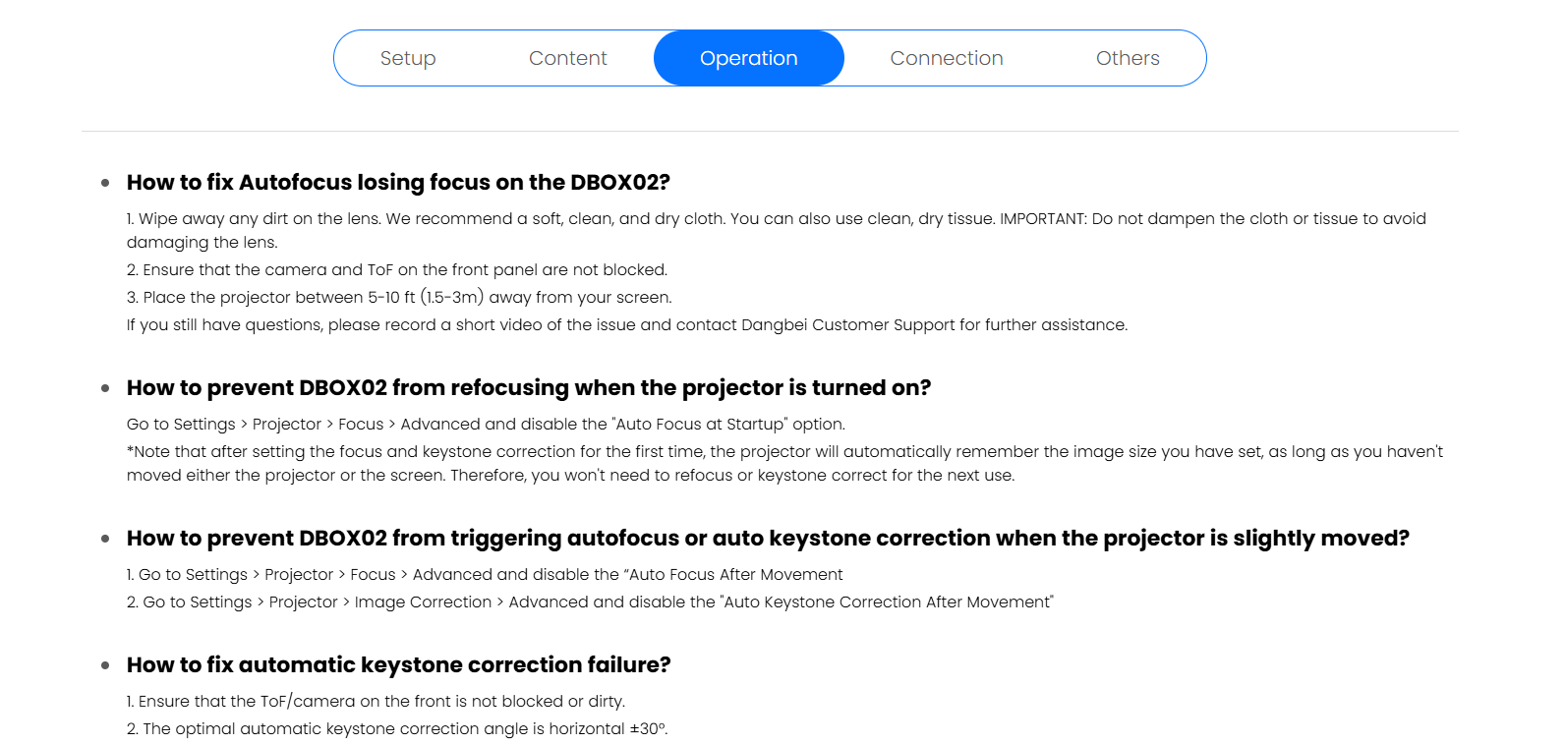Click the step about the optimal keystone angle ±30°

pos(397,728)
